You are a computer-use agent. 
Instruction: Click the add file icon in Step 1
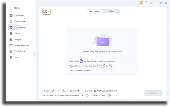click(81, 61)
